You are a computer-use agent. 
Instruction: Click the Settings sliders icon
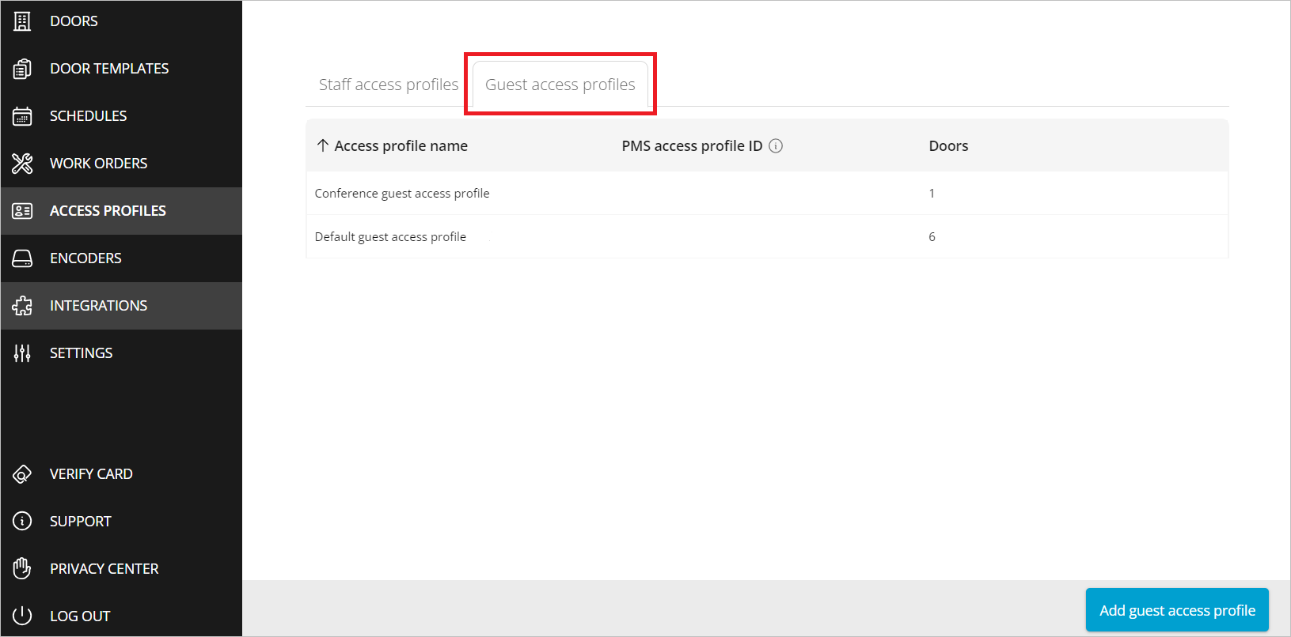(22, 353)
